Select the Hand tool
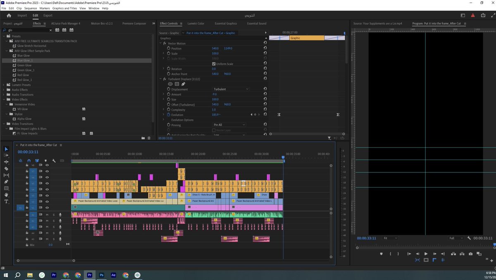496x280 pixels. pos(6,195)
